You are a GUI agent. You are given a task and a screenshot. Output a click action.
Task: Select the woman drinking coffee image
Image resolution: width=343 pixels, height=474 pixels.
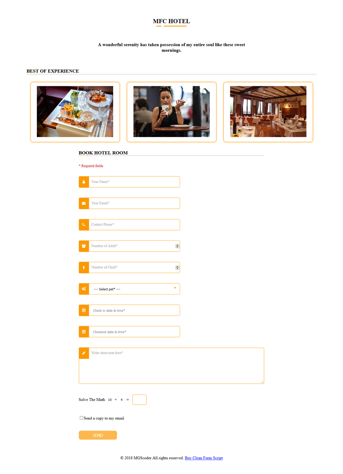click(x=171, y=112)
